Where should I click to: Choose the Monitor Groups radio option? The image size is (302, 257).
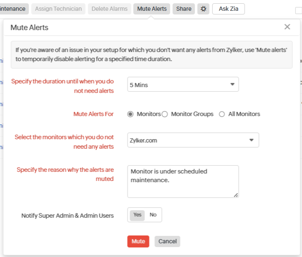165,114
